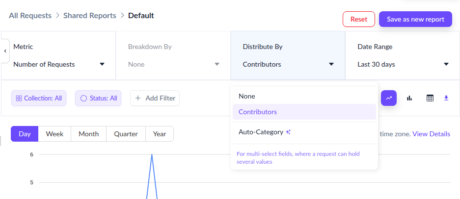
Task: Collapse the sidebar with the left chevron
Action: tap(5, 51)
